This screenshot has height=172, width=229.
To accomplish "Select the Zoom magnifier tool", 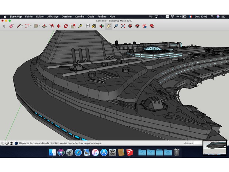I will coord(116,26).
